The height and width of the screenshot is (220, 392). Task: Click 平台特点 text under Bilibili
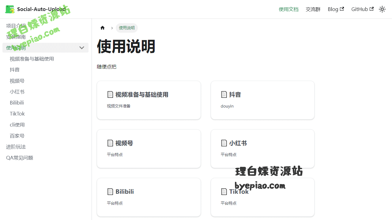pyautogui.click(x=115, y=203)
